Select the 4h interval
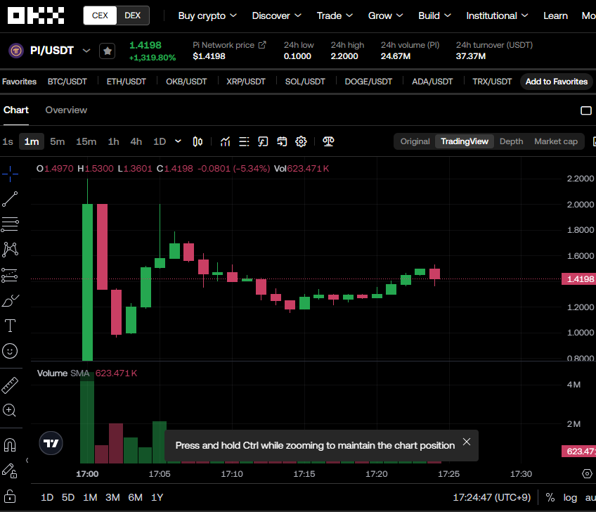This screenshot has height=512, width=596. click(x=136, y=141)
